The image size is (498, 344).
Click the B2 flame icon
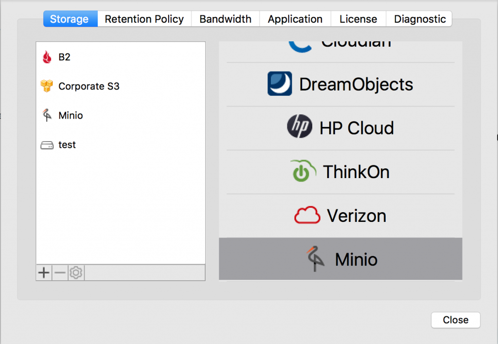(x=47, y=57)
